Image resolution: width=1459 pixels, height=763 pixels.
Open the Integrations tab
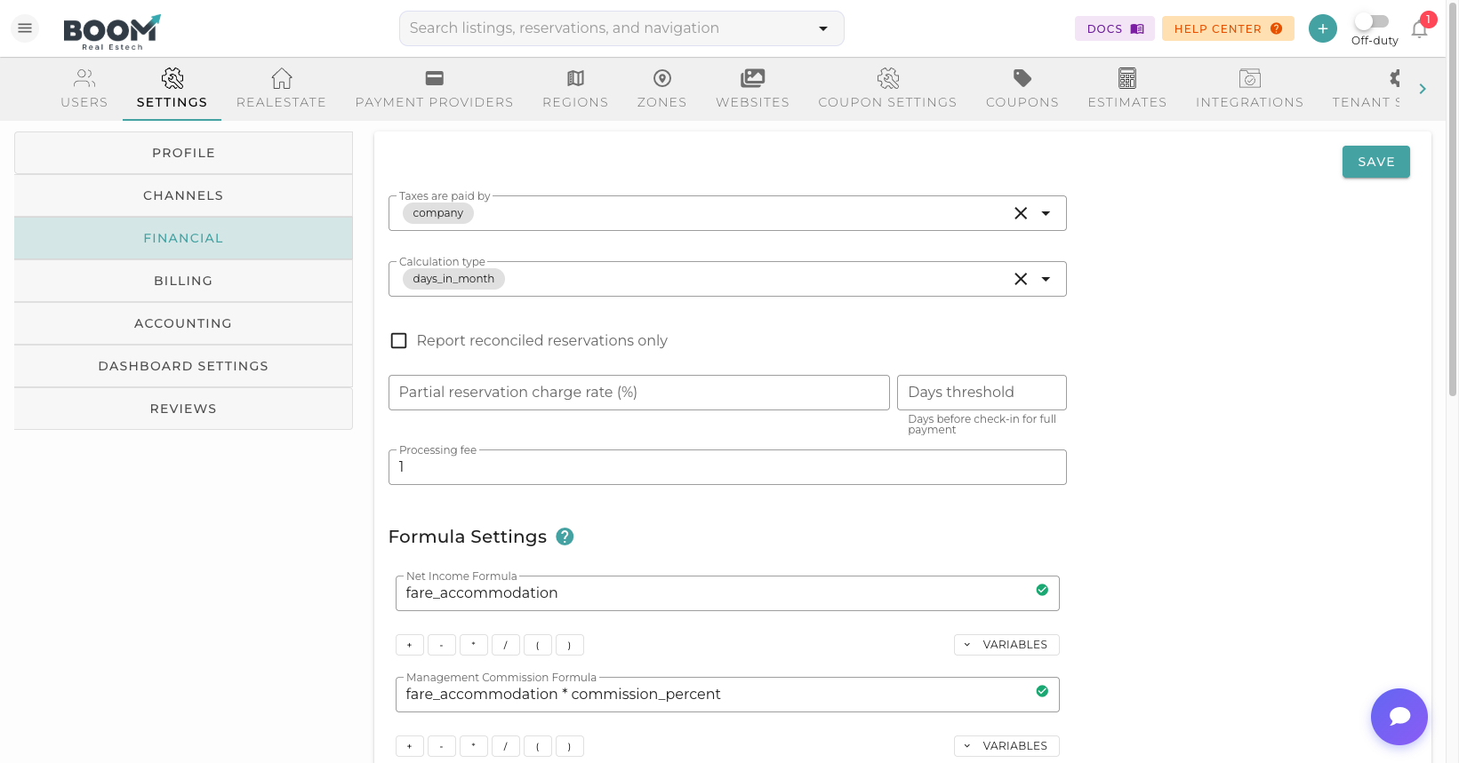coord(1250,89)
